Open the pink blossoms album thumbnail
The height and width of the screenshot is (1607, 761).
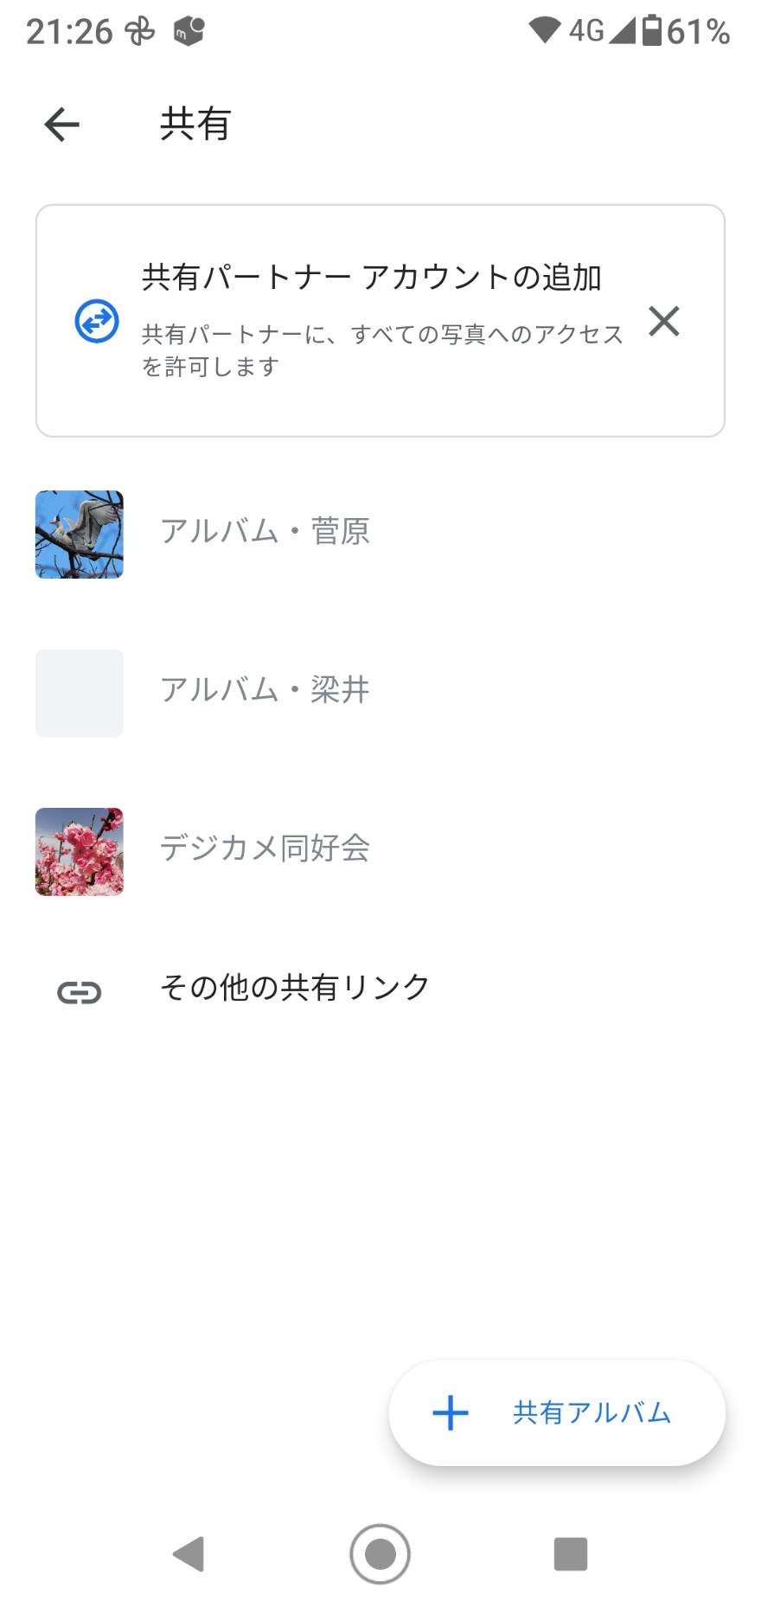coord(80,851)
